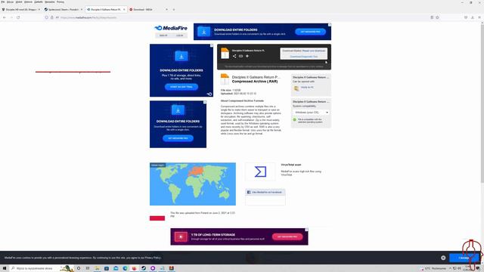Open the browser hamburger menu

pyautogui.click(x=479, y=17)
